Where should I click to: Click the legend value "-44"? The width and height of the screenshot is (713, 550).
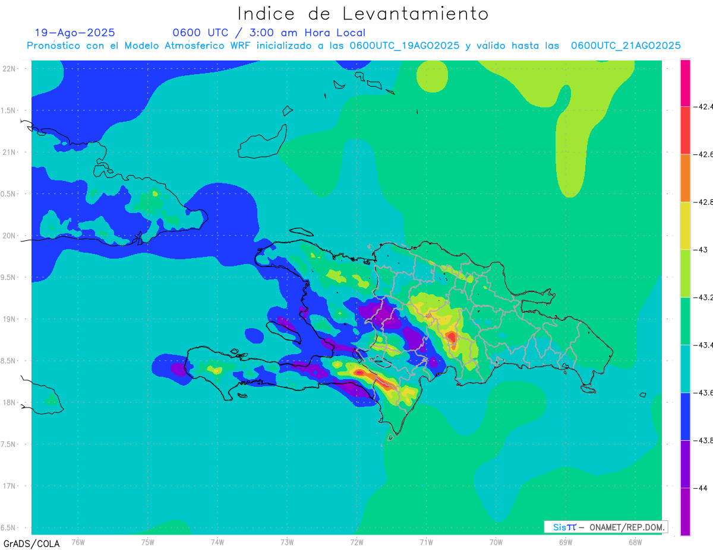tap(701, 488)
